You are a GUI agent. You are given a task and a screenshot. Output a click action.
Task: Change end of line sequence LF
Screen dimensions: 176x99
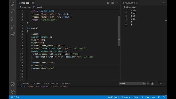pyautogui.click(x=142, y=97)
